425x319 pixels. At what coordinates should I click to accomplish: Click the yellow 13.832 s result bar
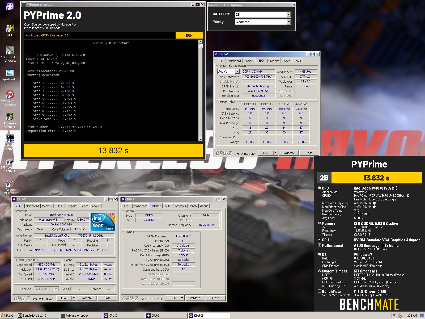tap(113, 150)
